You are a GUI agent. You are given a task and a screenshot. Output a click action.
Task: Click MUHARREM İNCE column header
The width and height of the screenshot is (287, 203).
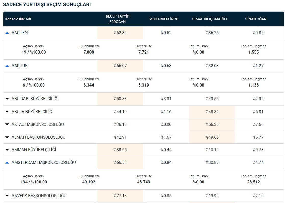[164, 19]
